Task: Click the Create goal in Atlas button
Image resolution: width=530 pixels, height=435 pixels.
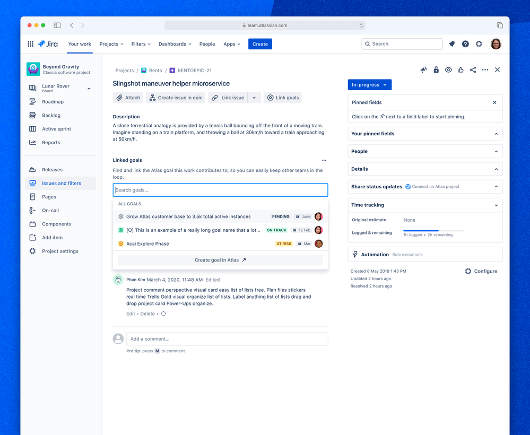Action: (x=220, y=260)
